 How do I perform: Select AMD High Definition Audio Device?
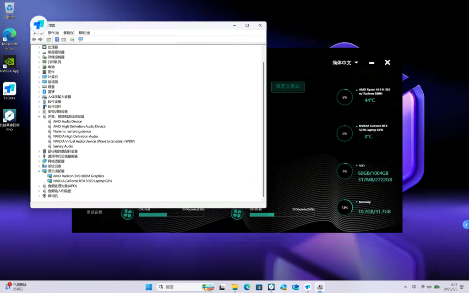click(79, 127)
